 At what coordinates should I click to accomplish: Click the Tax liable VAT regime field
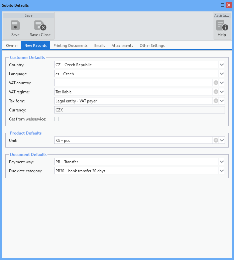click(133, 92)
